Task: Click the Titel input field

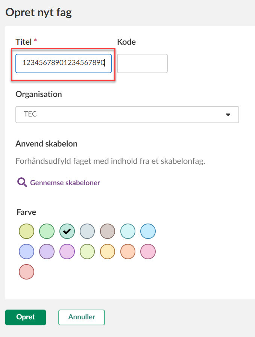Action: [x=64, y=63]
